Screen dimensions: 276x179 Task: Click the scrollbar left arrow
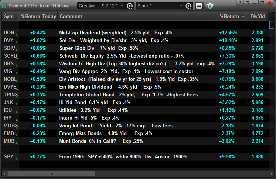[x=4, y=174]
